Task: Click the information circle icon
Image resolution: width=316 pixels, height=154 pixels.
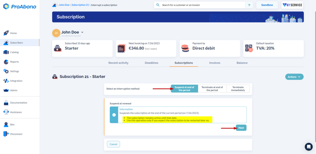Action: [x=114, y=115]
